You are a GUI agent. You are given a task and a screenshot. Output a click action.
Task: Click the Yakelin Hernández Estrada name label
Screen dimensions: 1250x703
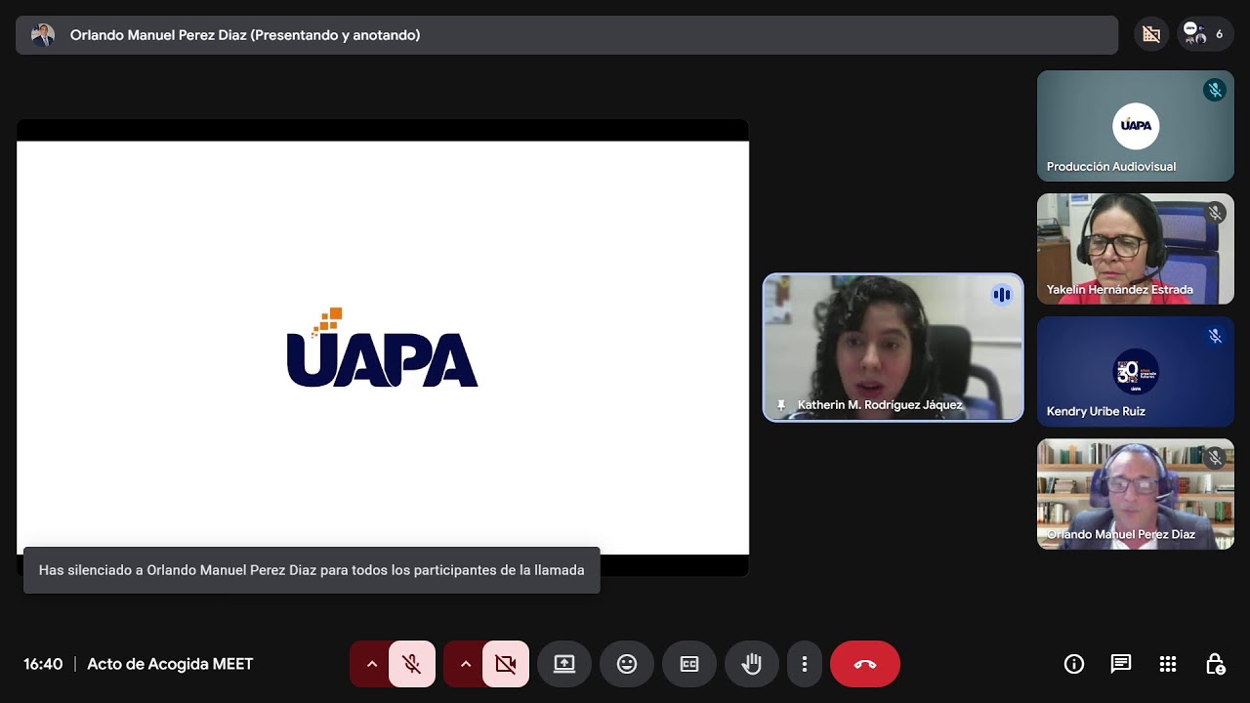point(1120,290)
